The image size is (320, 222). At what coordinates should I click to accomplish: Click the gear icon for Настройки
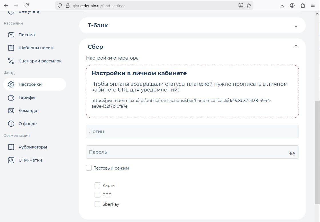click(11, 84)
